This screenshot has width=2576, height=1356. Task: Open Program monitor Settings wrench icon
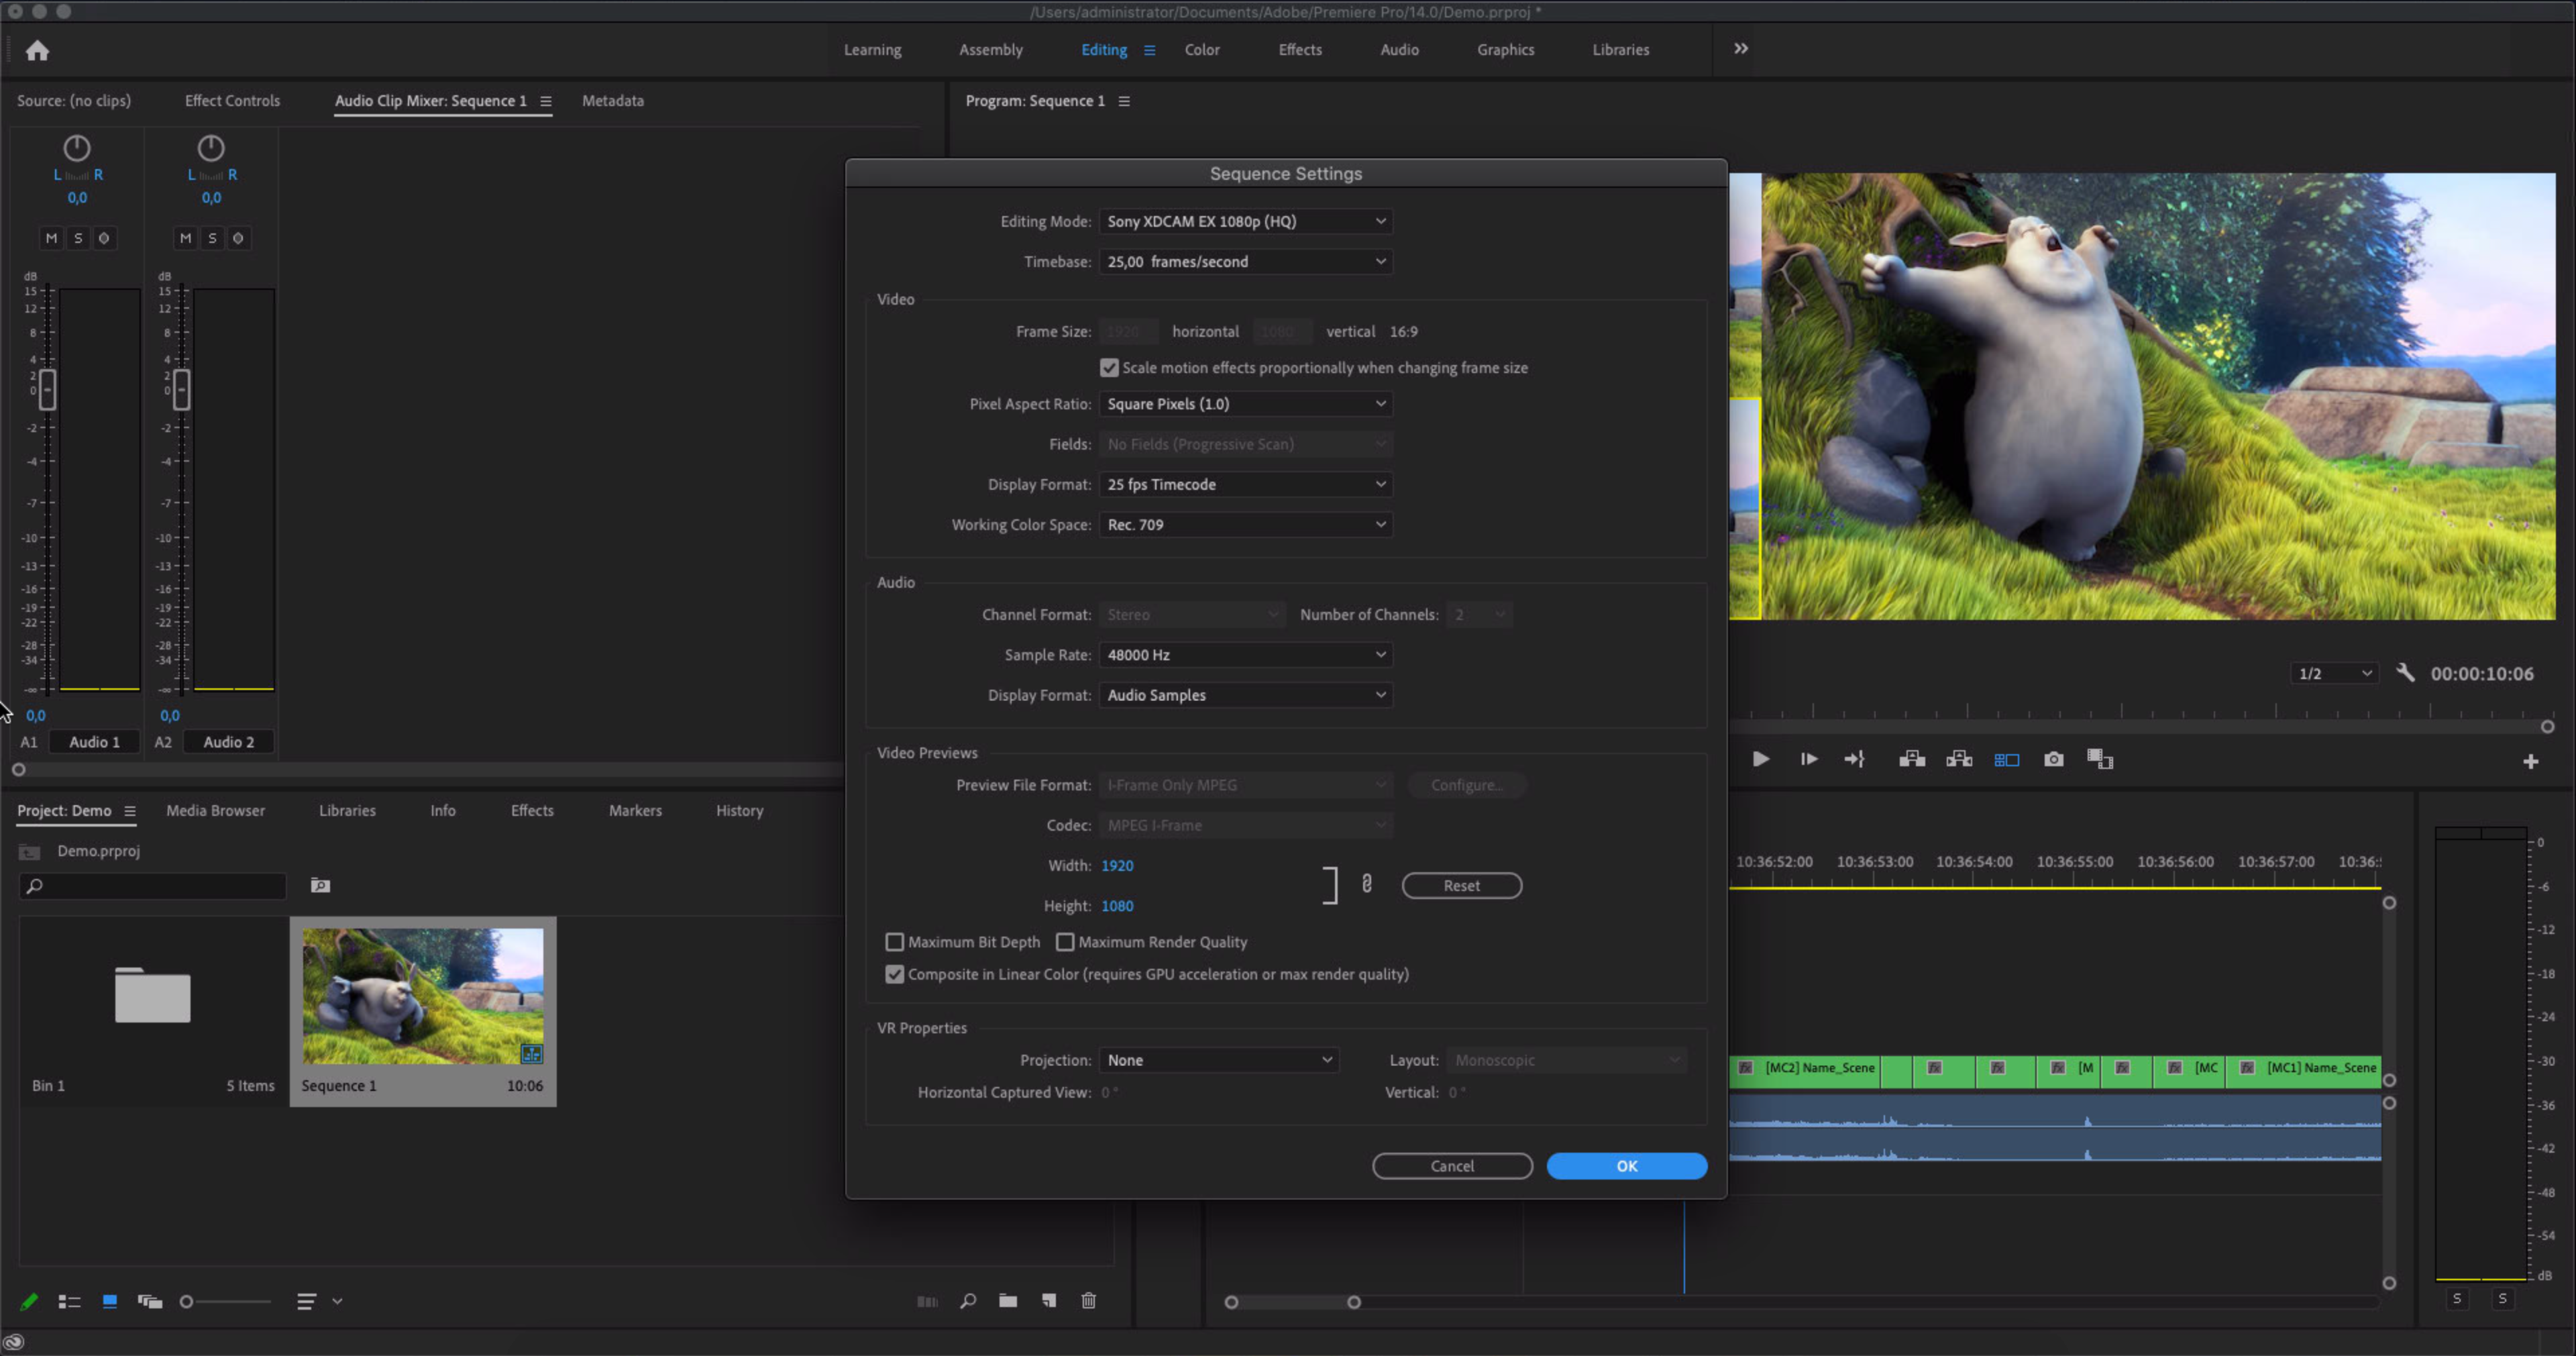[2405, 673]
